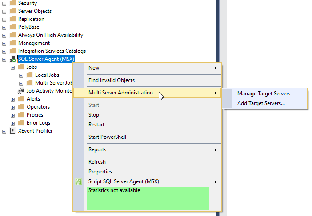
Task: Click the Local Jobs folder icon
Action: 29,75
